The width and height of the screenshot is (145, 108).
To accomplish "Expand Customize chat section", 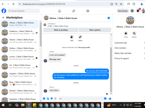I will click(130, 43).
